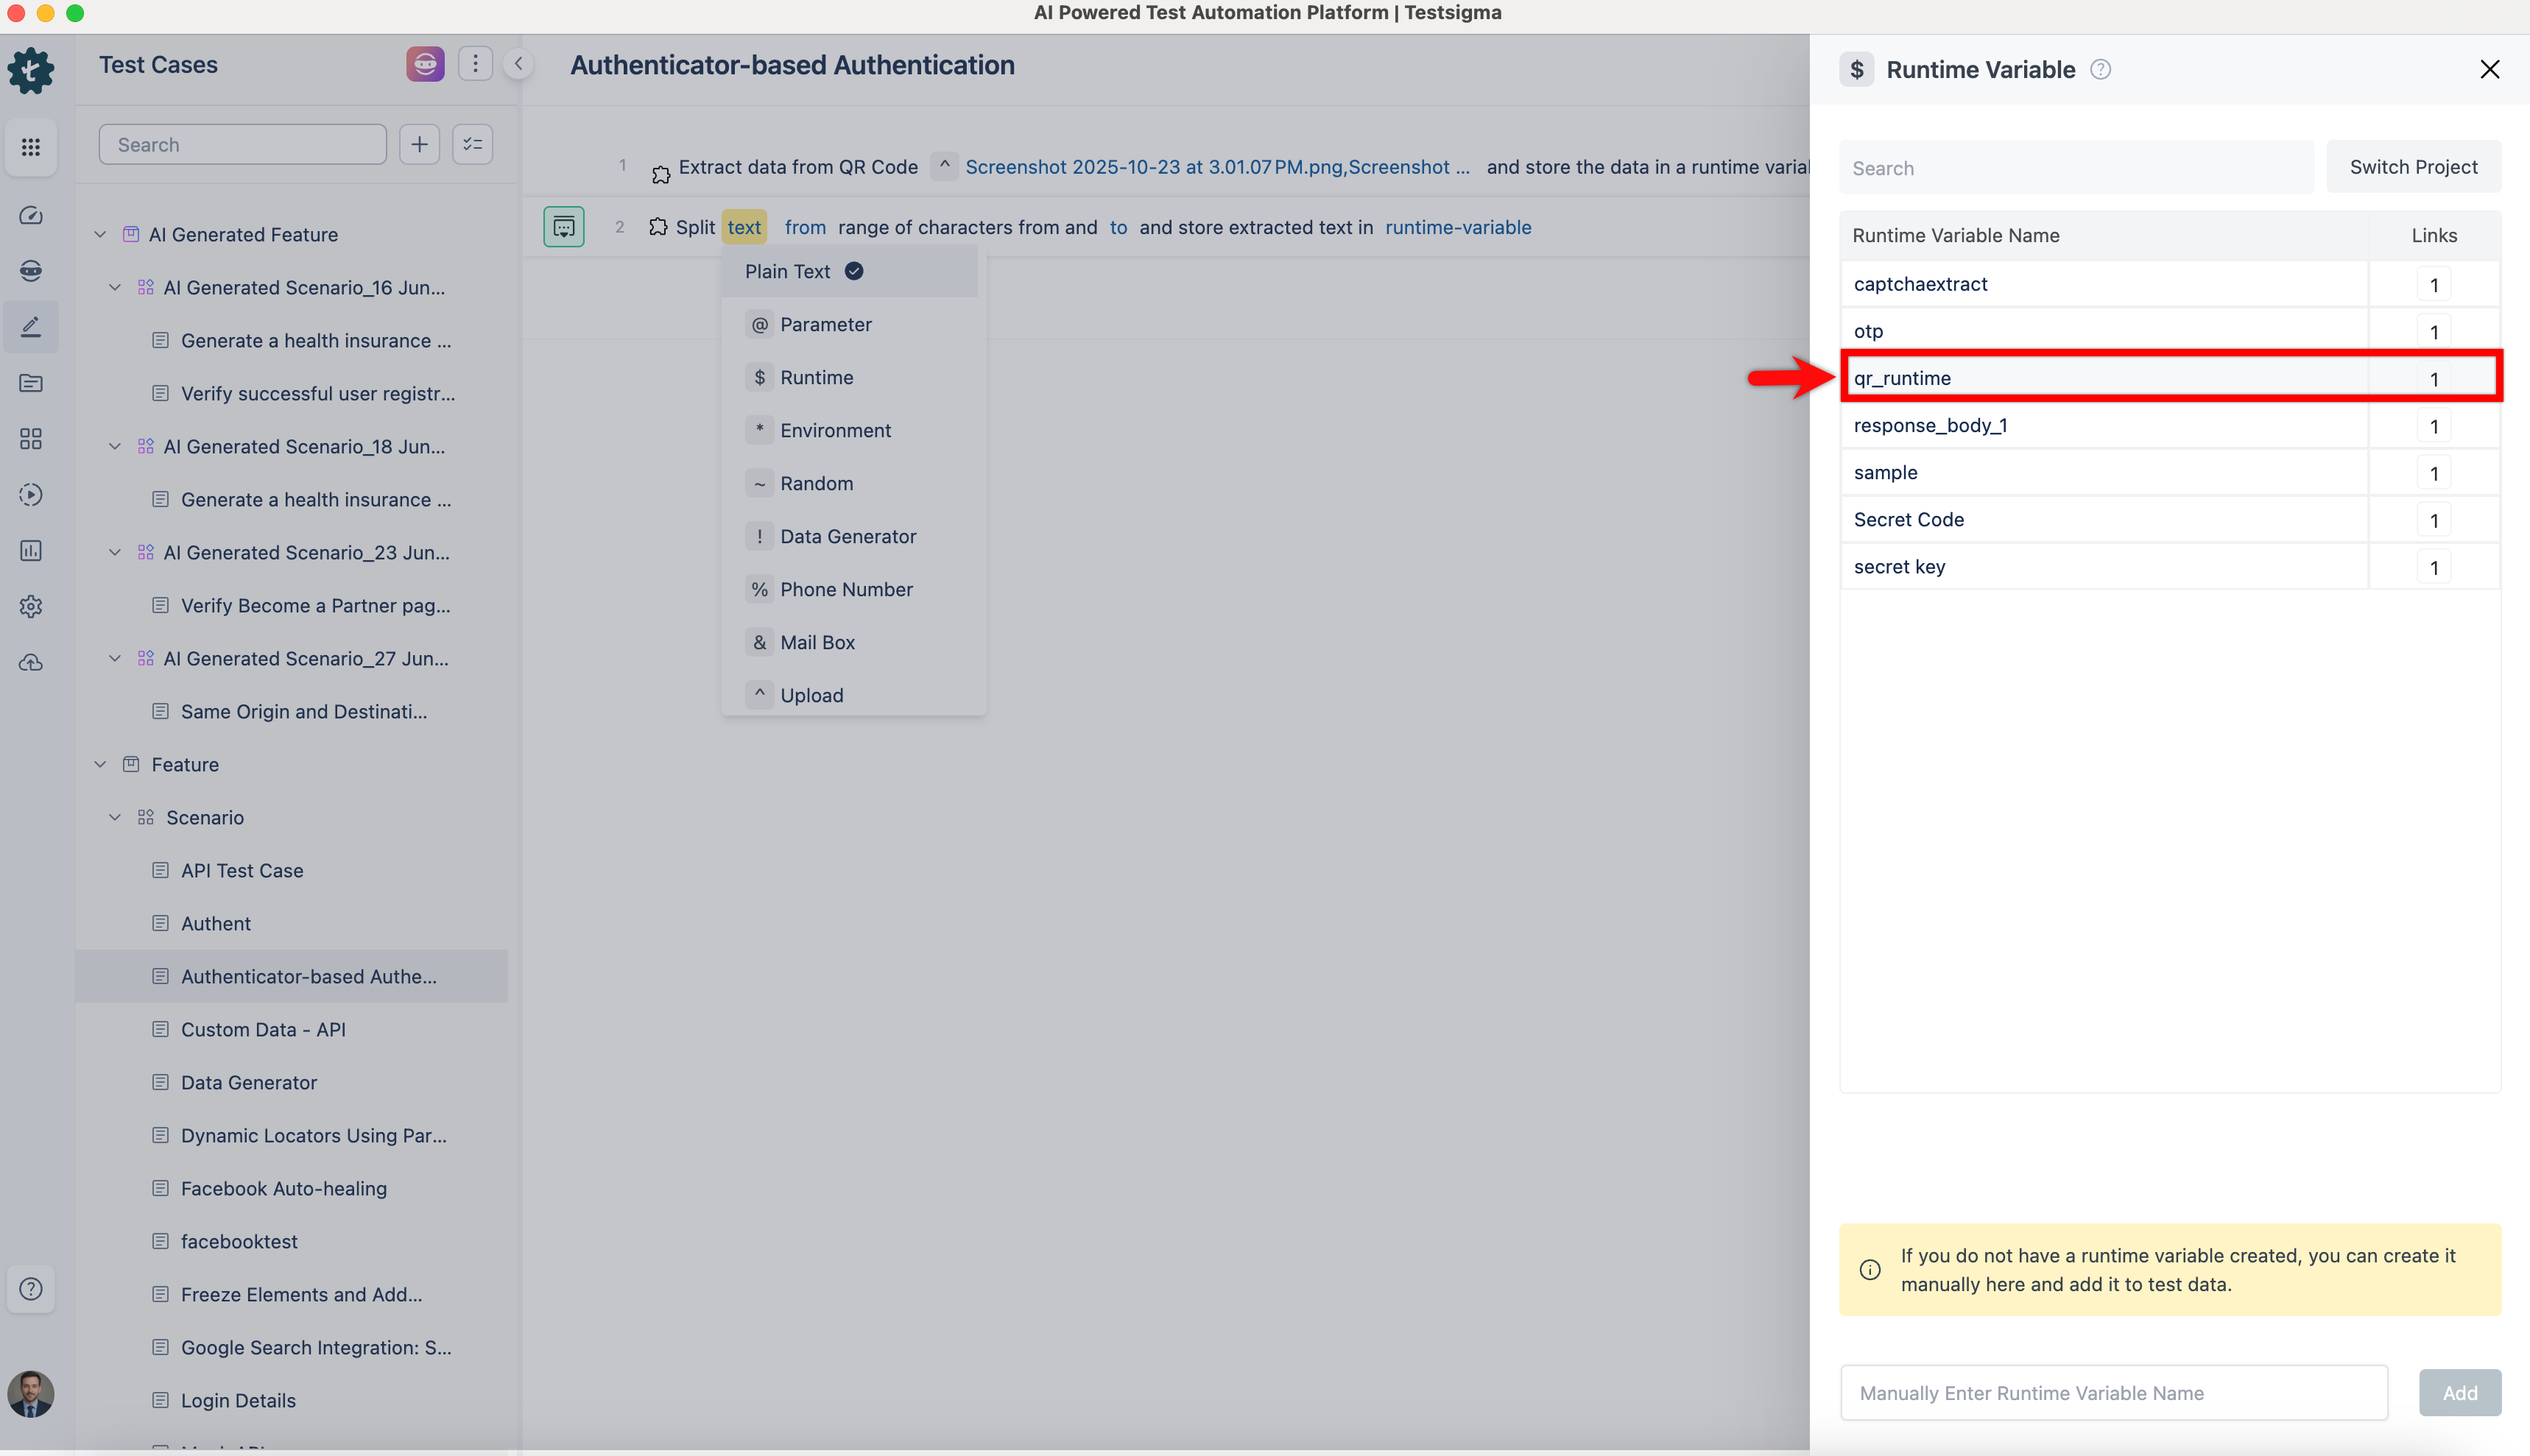Collapse the Test Cases panel arrow

point(519,63)
